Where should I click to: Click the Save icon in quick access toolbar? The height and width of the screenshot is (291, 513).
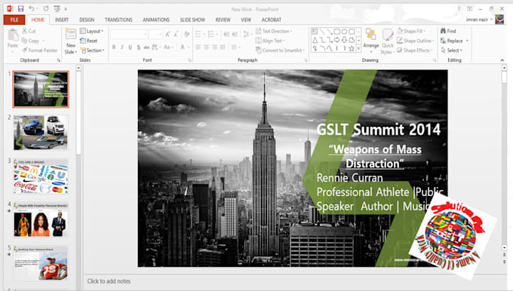(x=20, y=9)
